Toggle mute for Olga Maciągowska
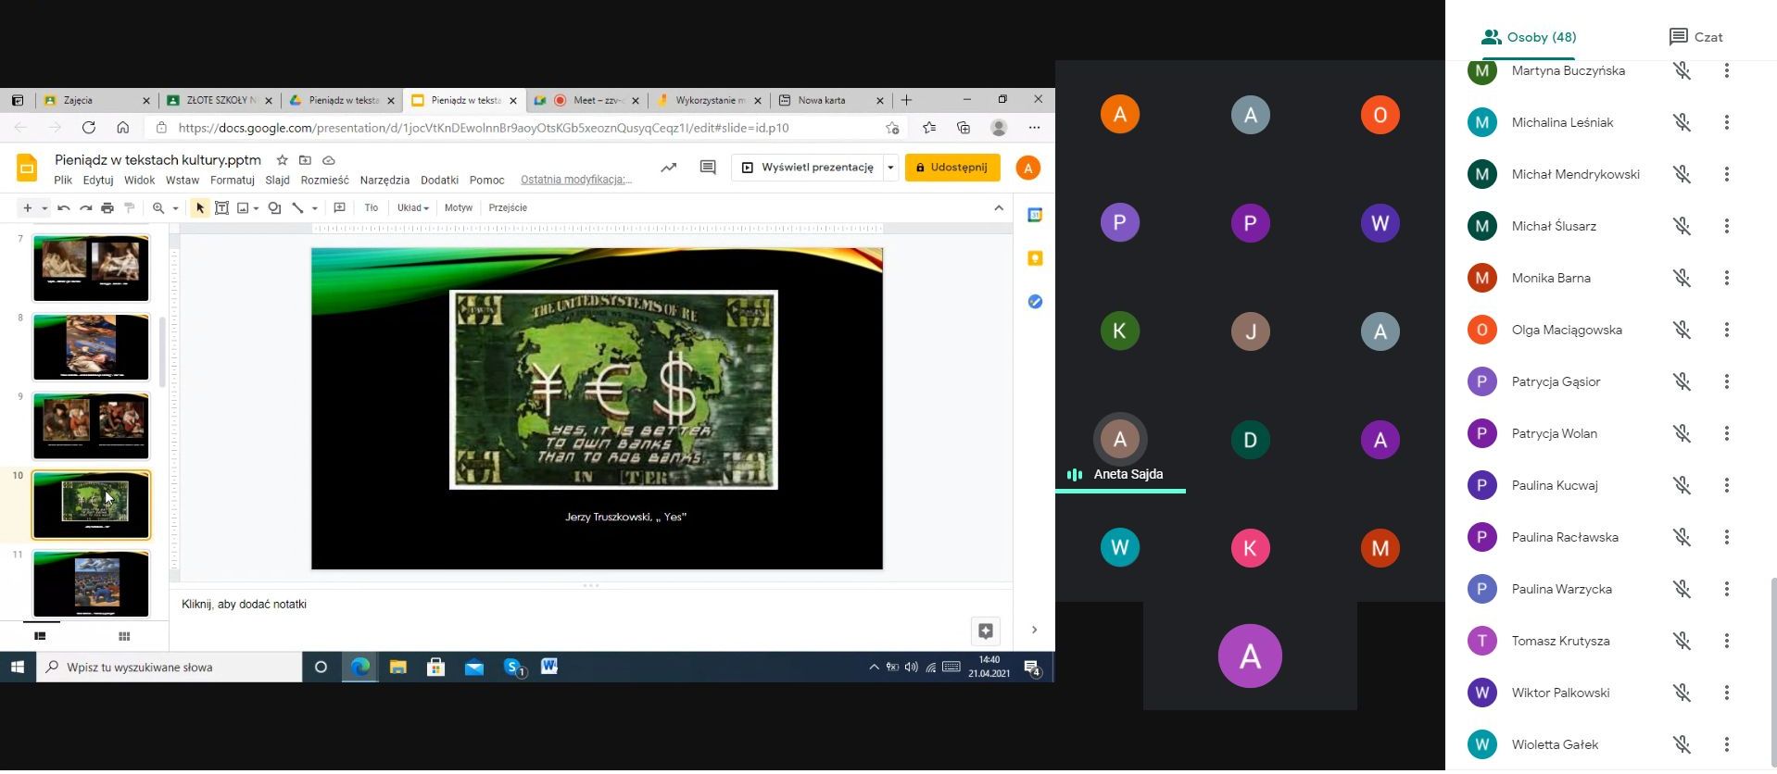 click(1682, 330)
